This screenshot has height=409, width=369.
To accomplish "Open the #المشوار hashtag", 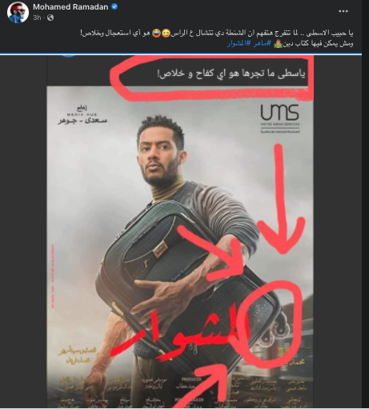I will point(239,44).
